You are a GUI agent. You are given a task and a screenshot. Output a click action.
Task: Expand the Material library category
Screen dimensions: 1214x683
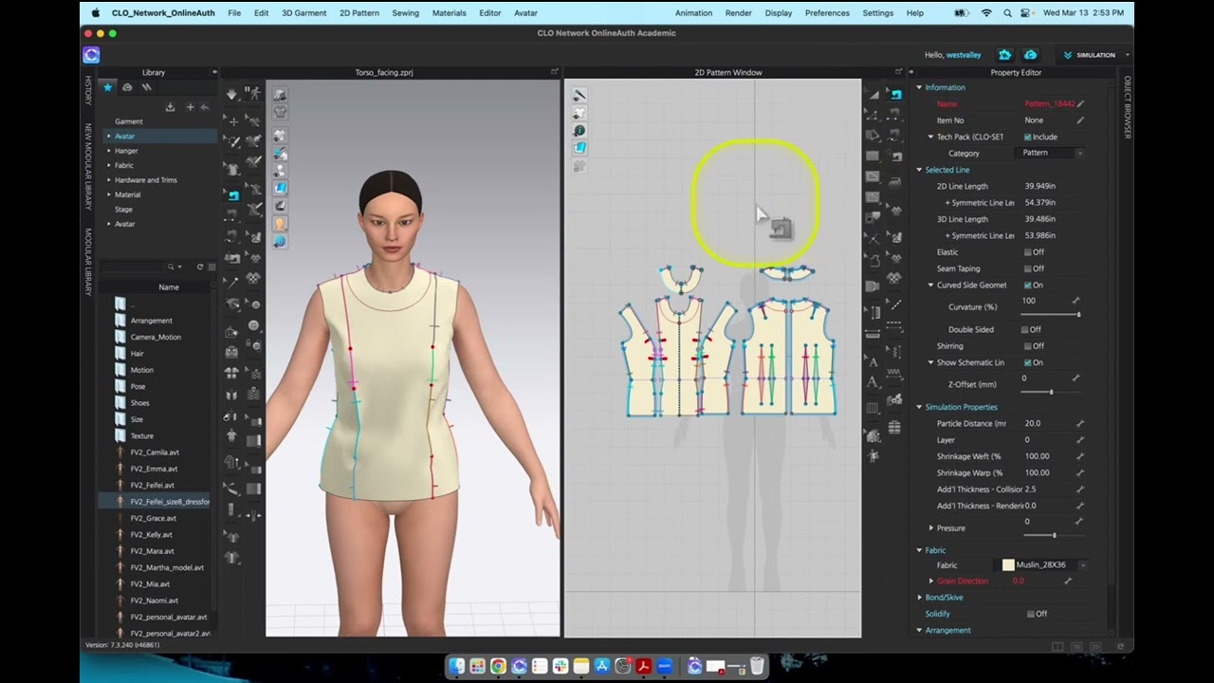[109, 194]
